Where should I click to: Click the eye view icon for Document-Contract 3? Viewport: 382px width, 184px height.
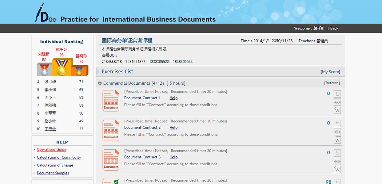337,161
